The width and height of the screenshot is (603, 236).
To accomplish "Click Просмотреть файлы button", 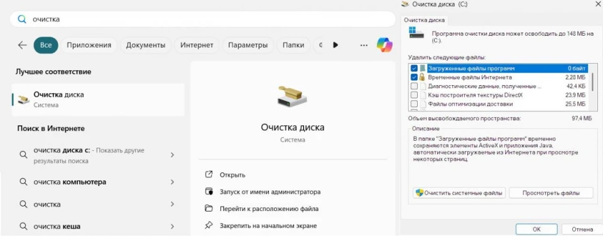I will pos(551,193).
